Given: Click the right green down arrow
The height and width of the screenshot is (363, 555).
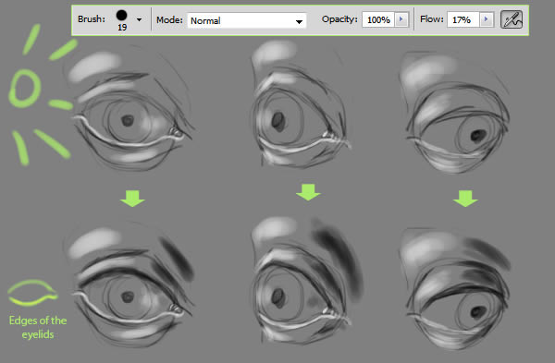Looking at the screenshot, I should [x=465, y=199].
